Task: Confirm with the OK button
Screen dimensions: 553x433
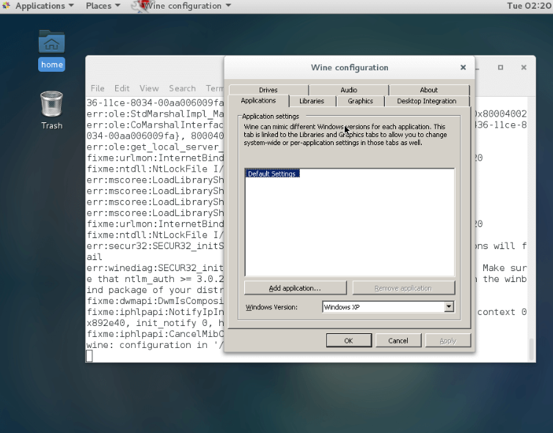Action: pos(349,341)
